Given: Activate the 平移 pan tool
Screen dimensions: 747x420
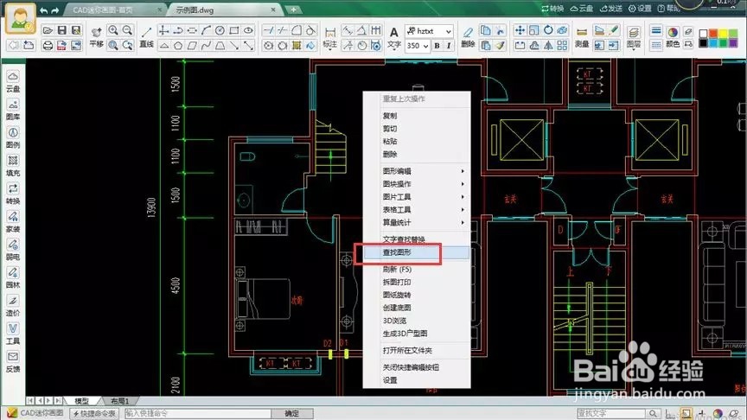Looking at the screenshot, I should (96, 37).
